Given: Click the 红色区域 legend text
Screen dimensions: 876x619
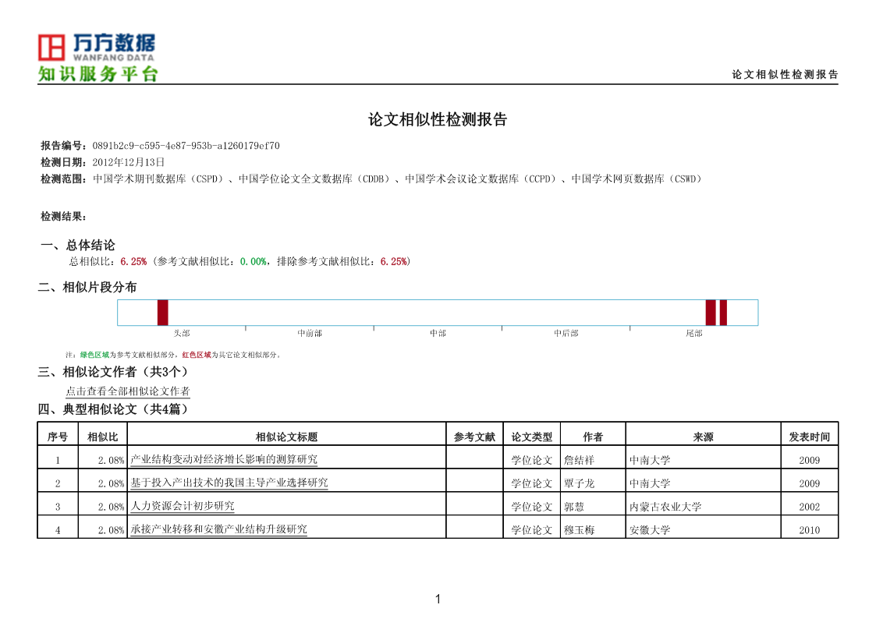Looking at the screenshot, I should coord(197,355).
